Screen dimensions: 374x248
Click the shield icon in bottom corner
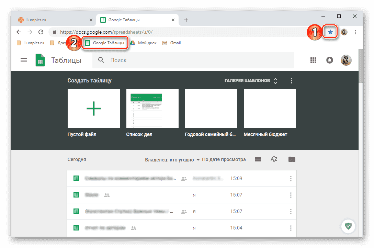pyautogui.click(x=348, y=226)
